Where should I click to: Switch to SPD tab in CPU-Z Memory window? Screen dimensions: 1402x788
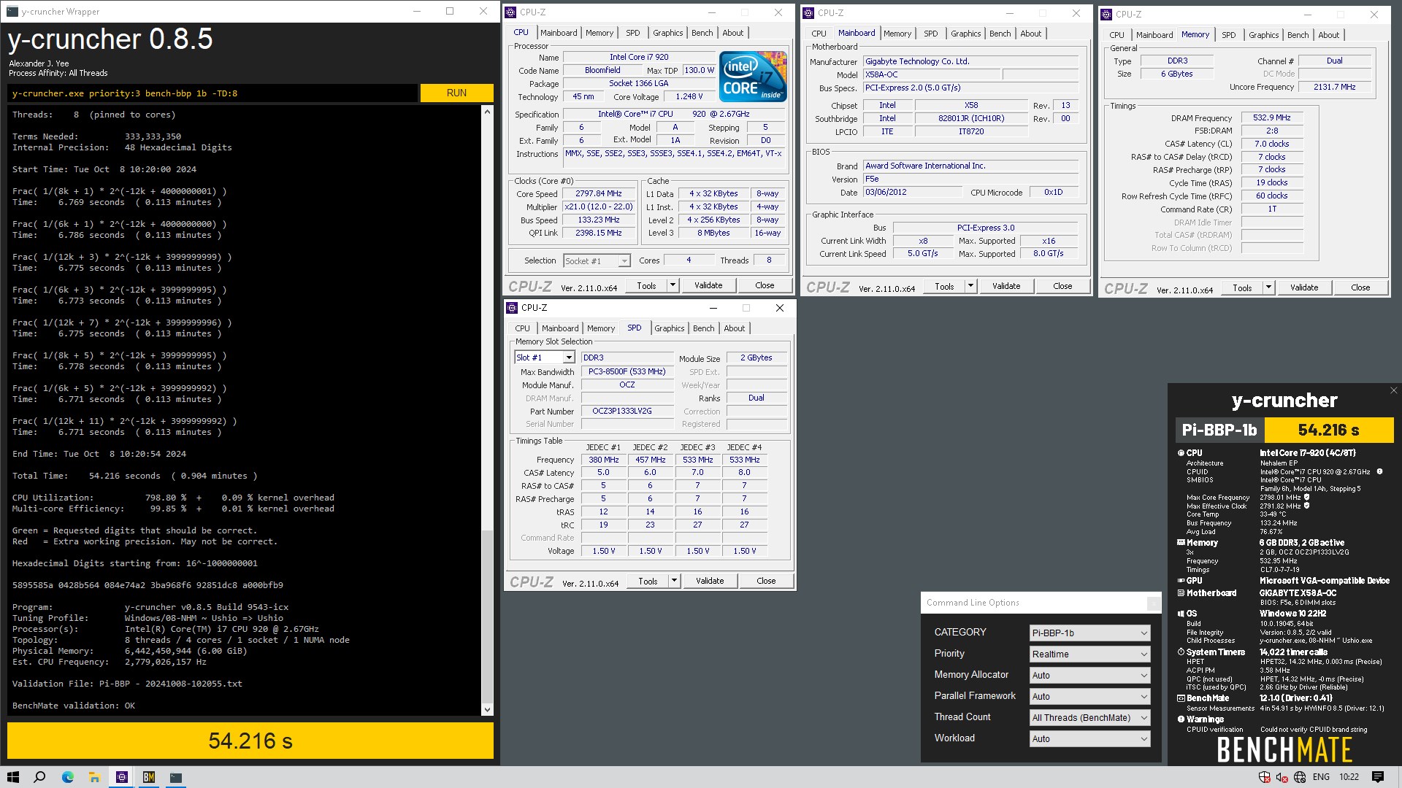[x=1229, y=35]
